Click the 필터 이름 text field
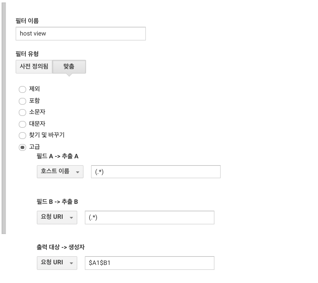The image size is (318, 283). pyautogui.click(x=80, y=34)
